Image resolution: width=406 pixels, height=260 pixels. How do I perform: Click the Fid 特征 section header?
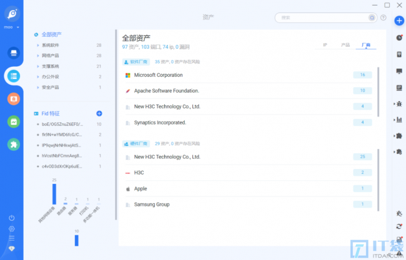tap(51, 113)
